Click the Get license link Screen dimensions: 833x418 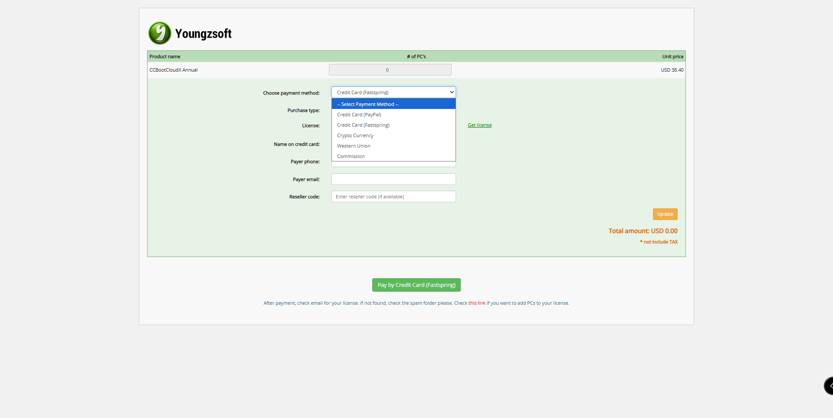(x=479, y=125)
